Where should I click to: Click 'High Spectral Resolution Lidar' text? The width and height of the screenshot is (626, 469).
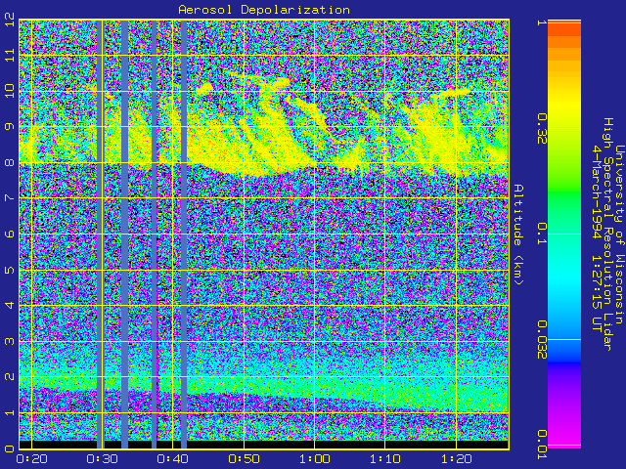click(x=607, y=234)
